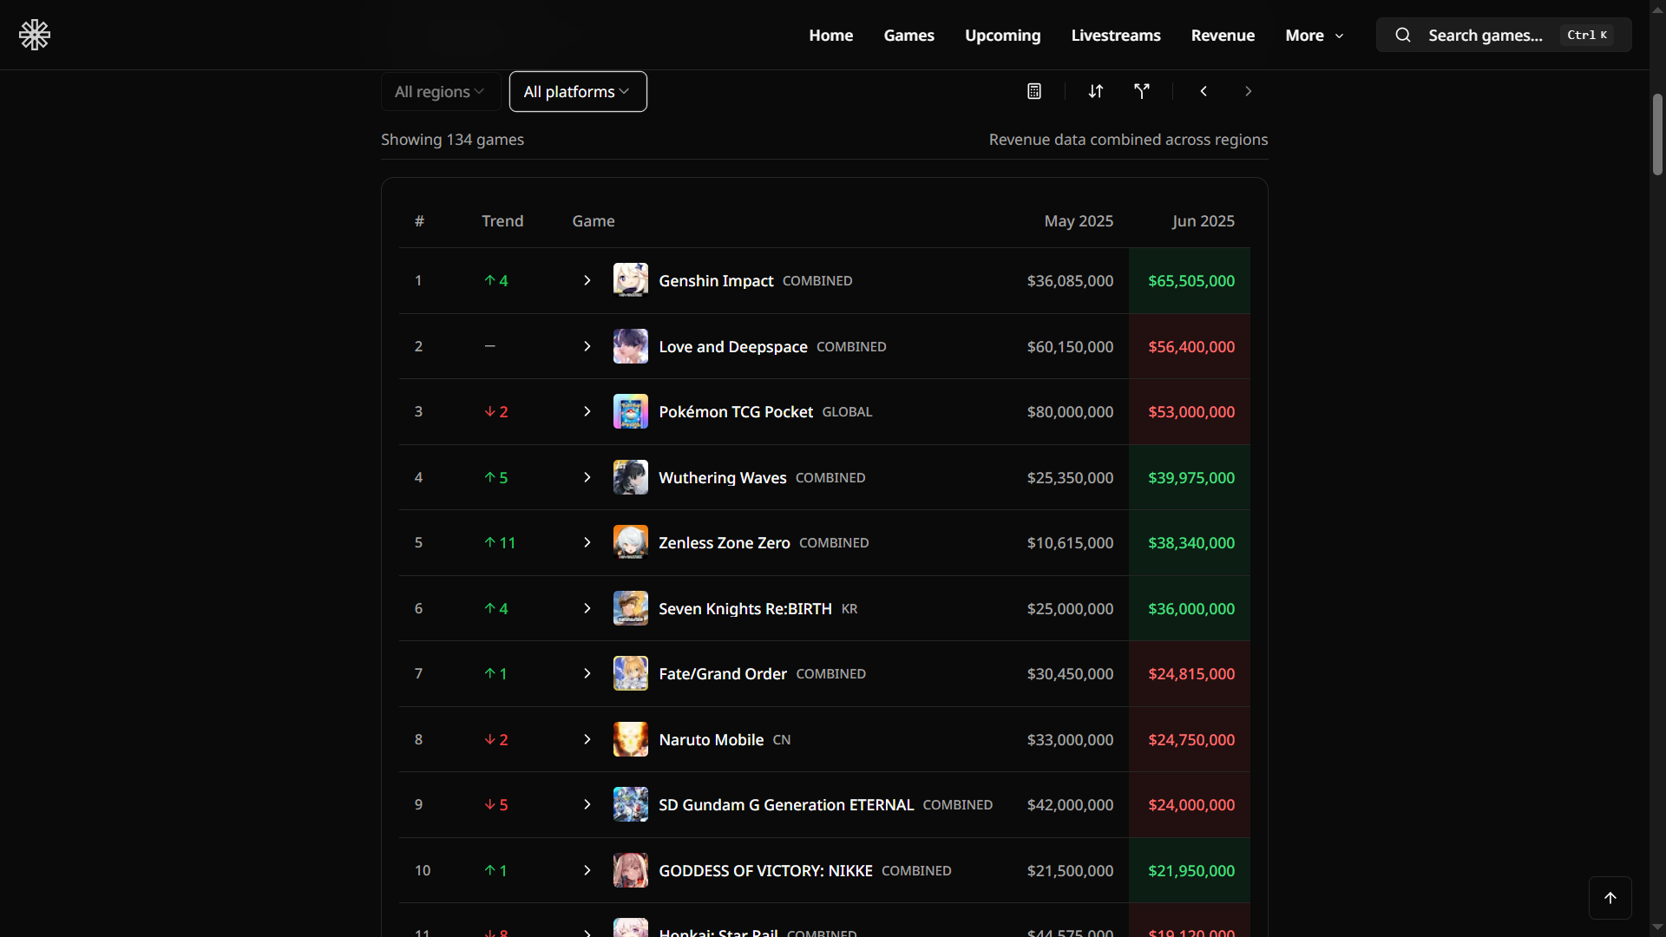Expand the Naruto Mobile row
1666x937 pixels.
coord(587,739)
